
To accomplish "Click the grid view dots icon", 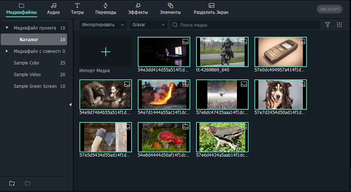I will click(339, 25).
